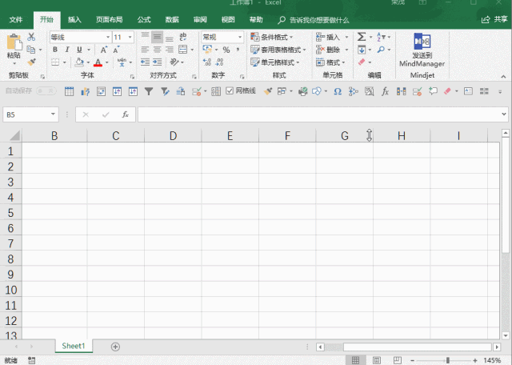The height and width of the screenshot is (365, 512).
Task: Toggle AutoSave switch
Action: [46, 90]
